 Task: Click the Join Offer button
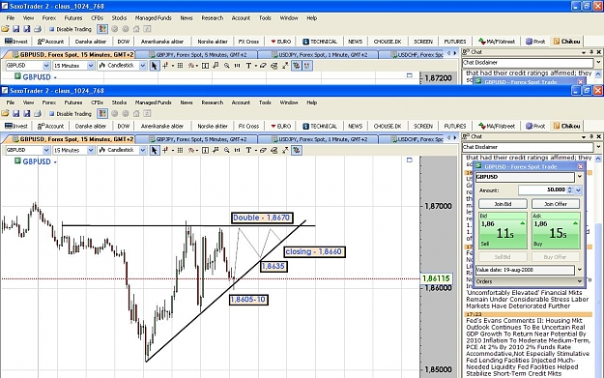pos(556,204)
